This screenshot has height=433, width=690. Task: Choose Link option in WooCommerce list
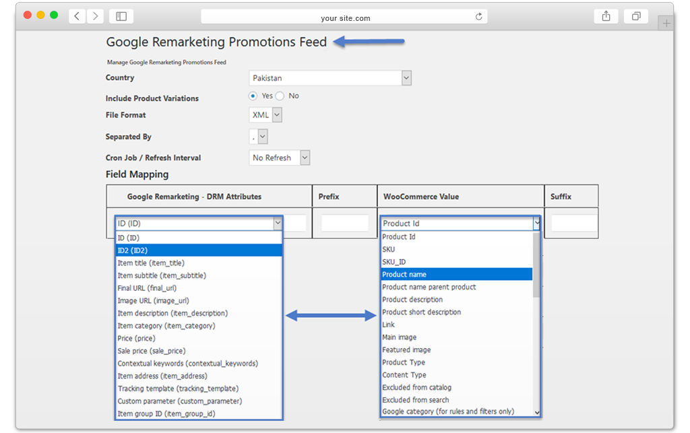tap(457, 325)
